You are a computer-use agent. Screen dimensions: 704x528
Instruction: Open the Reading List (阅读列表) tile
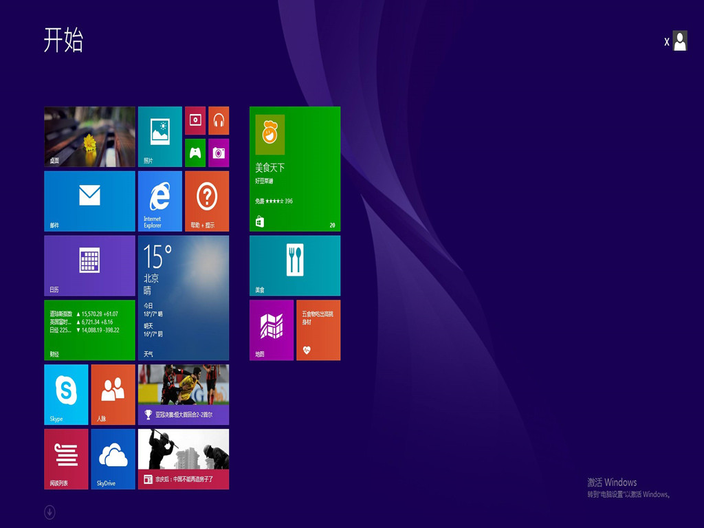(x=66, y=459)
